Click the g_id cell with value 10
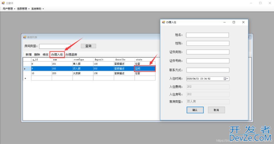 41,73
